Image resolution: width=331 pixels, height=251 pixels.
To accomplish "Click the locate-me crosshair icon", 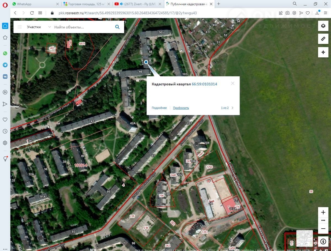I will coord(323,52).
